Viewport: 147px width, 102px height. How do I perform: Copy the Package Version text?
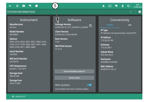(90, 26)
